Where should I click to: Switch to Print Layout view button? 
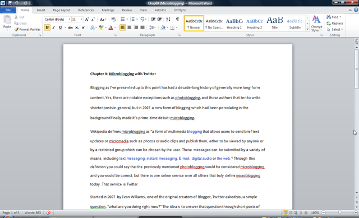[286, 213]
